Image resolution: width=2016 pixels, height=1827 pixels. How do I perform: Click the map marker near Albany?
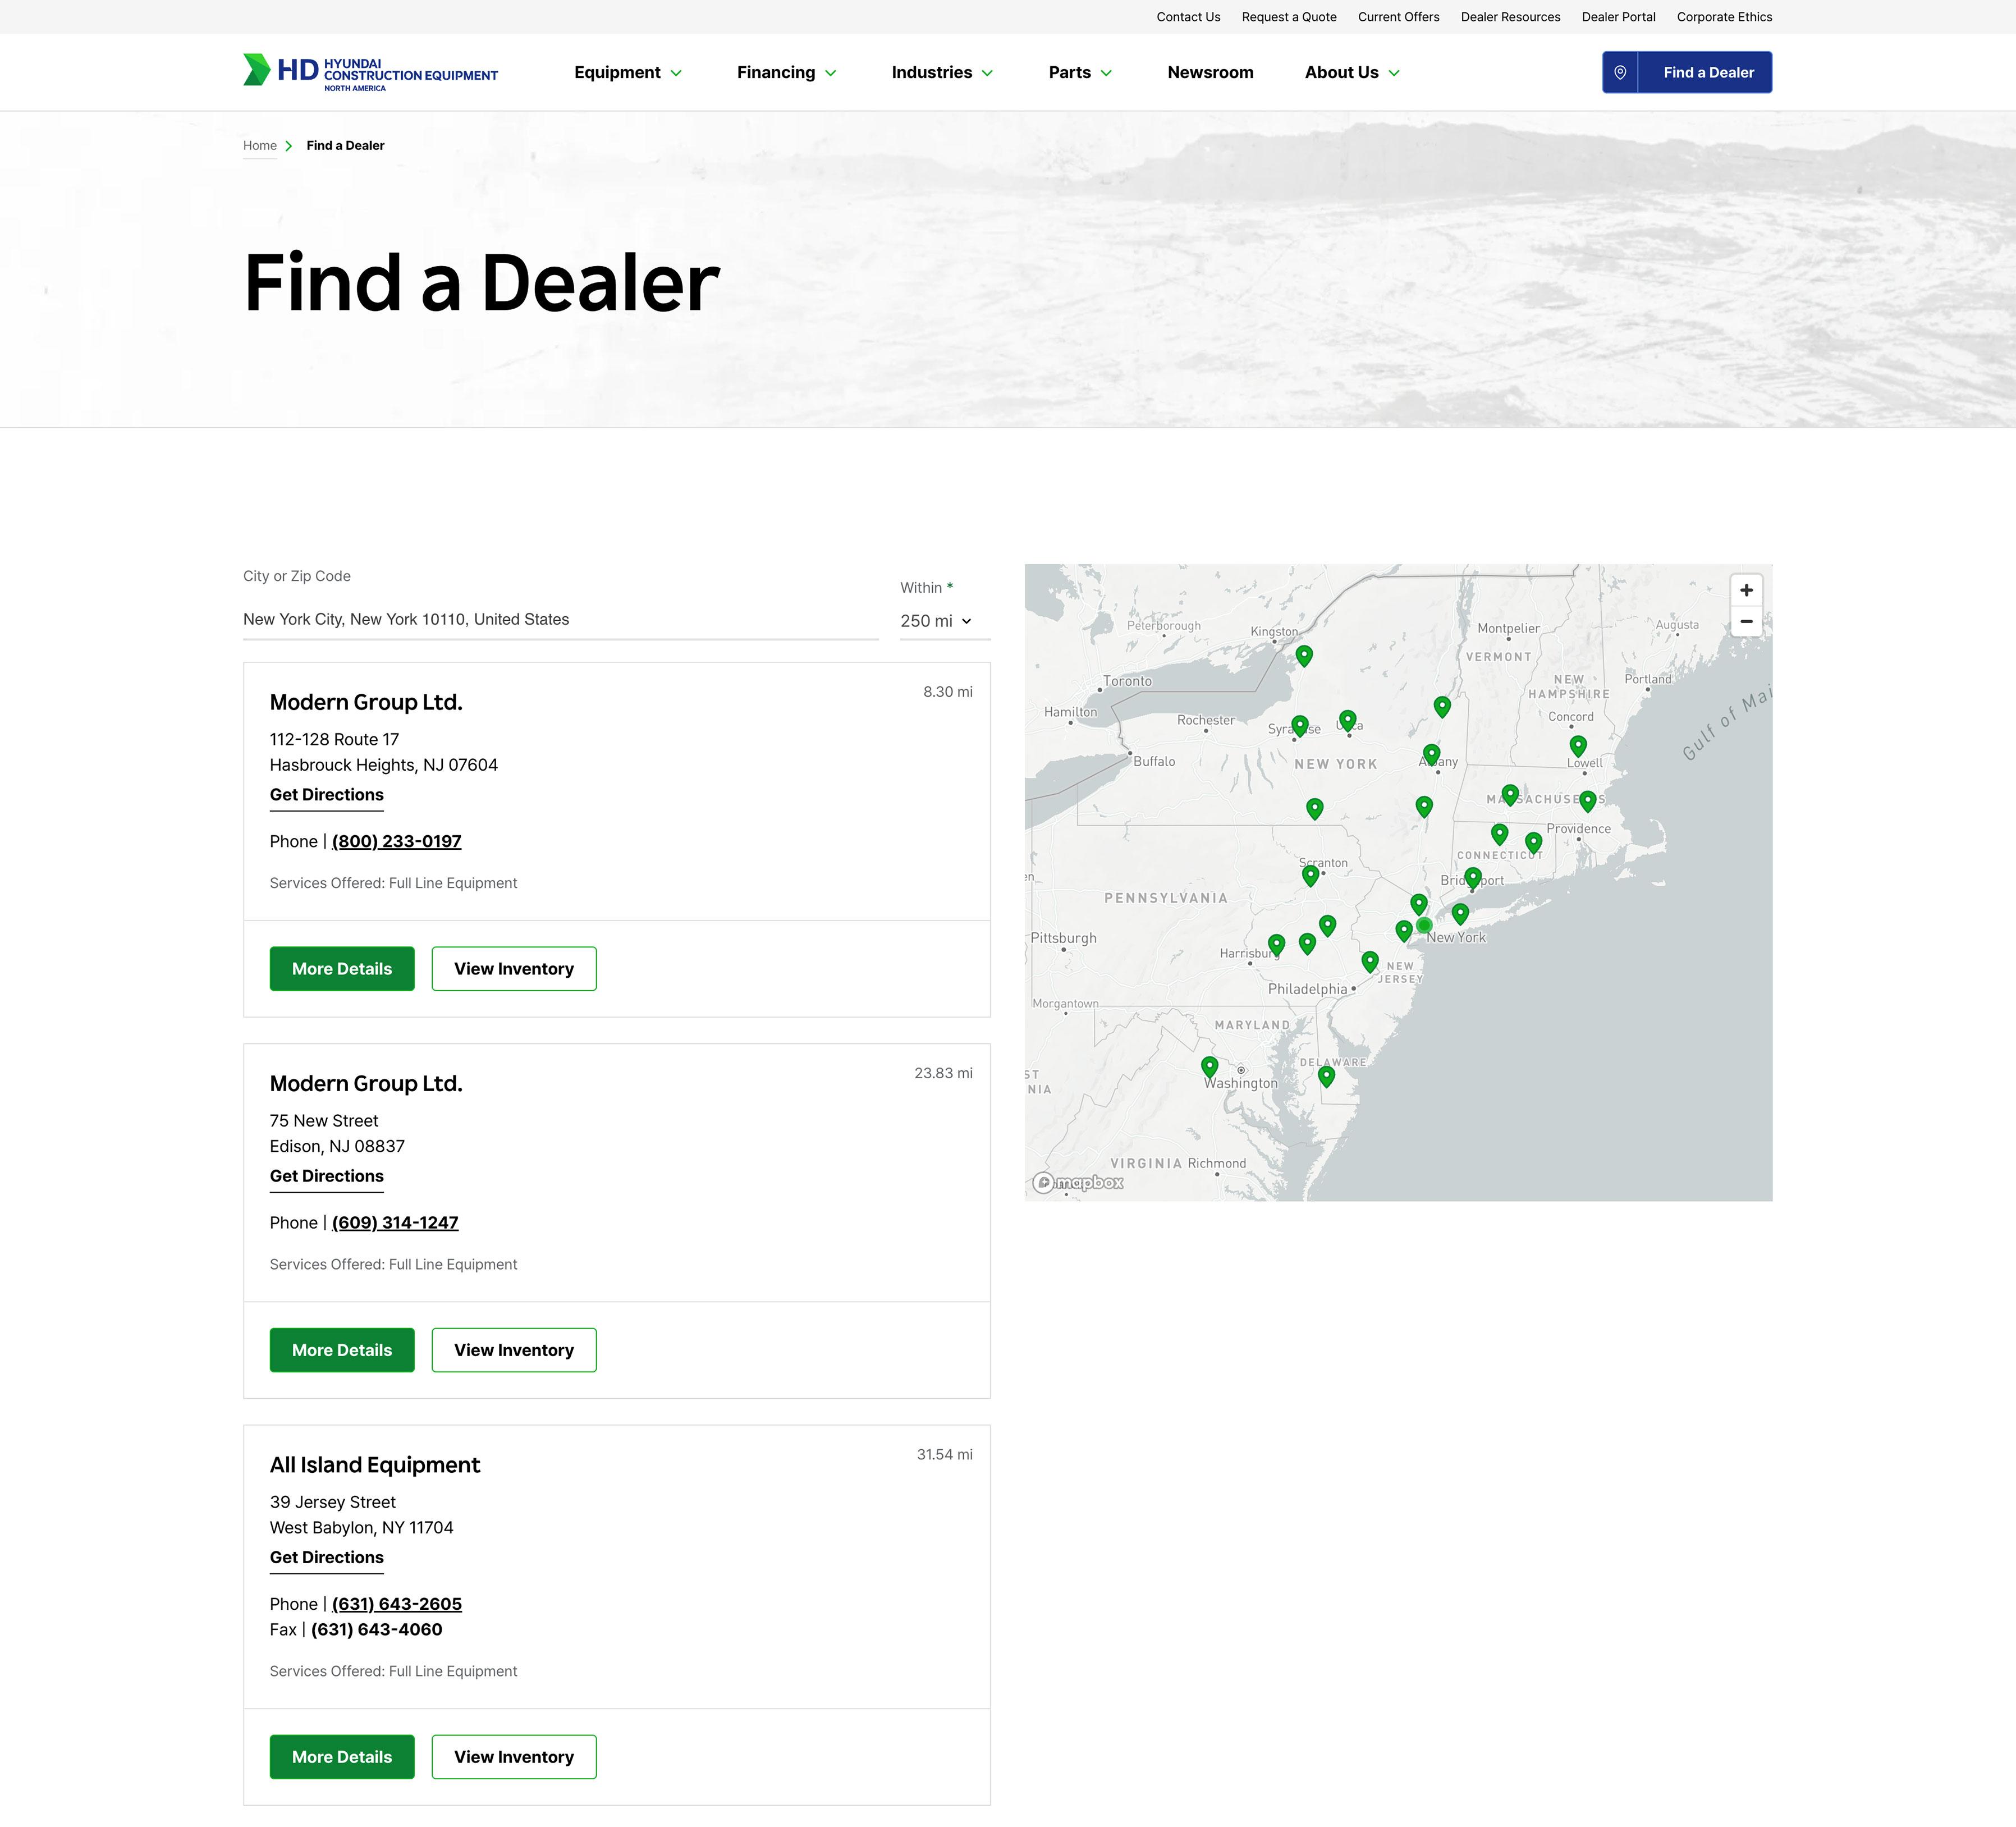1431,754
